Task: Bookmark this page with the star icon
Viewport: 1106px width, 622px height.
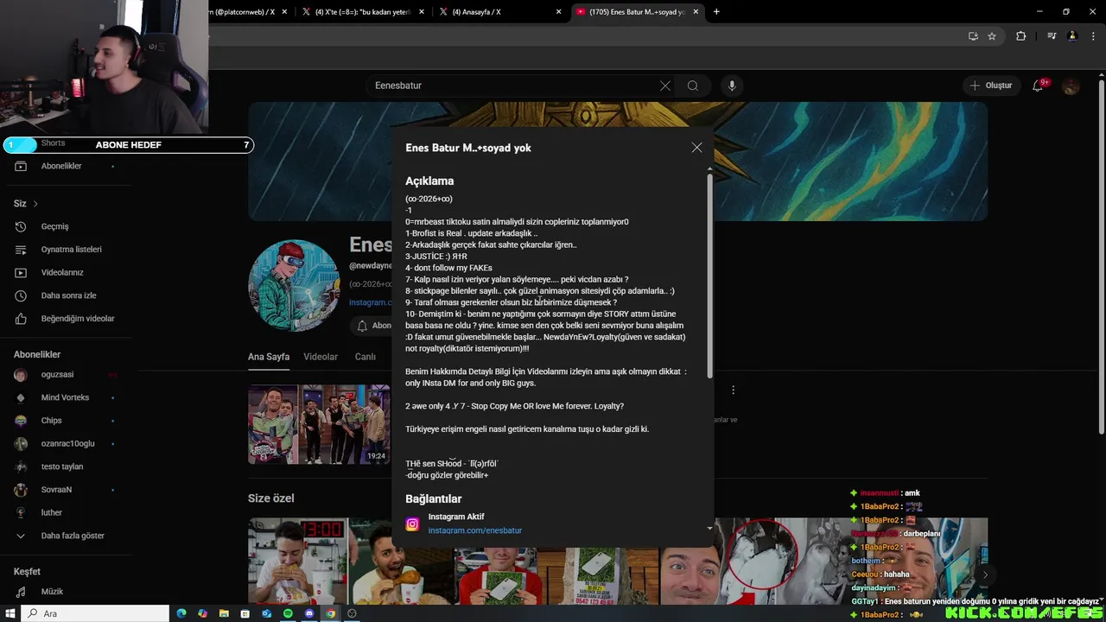Action: 992,36
